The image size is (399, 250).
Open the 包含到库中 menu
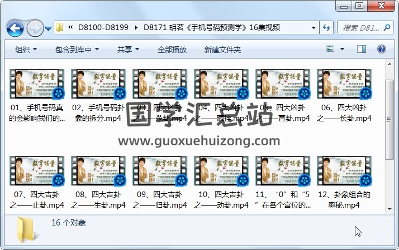pyautogui.click(x=77, y=50)
